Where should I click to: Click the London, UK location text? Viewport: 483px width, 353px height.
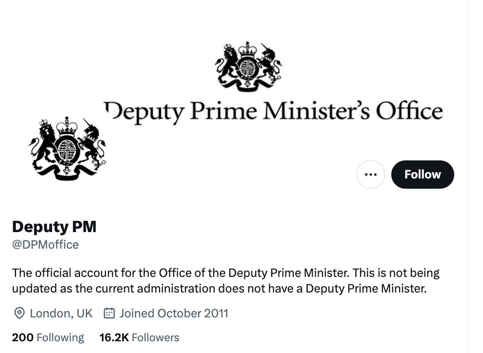(x=61, y=313)
